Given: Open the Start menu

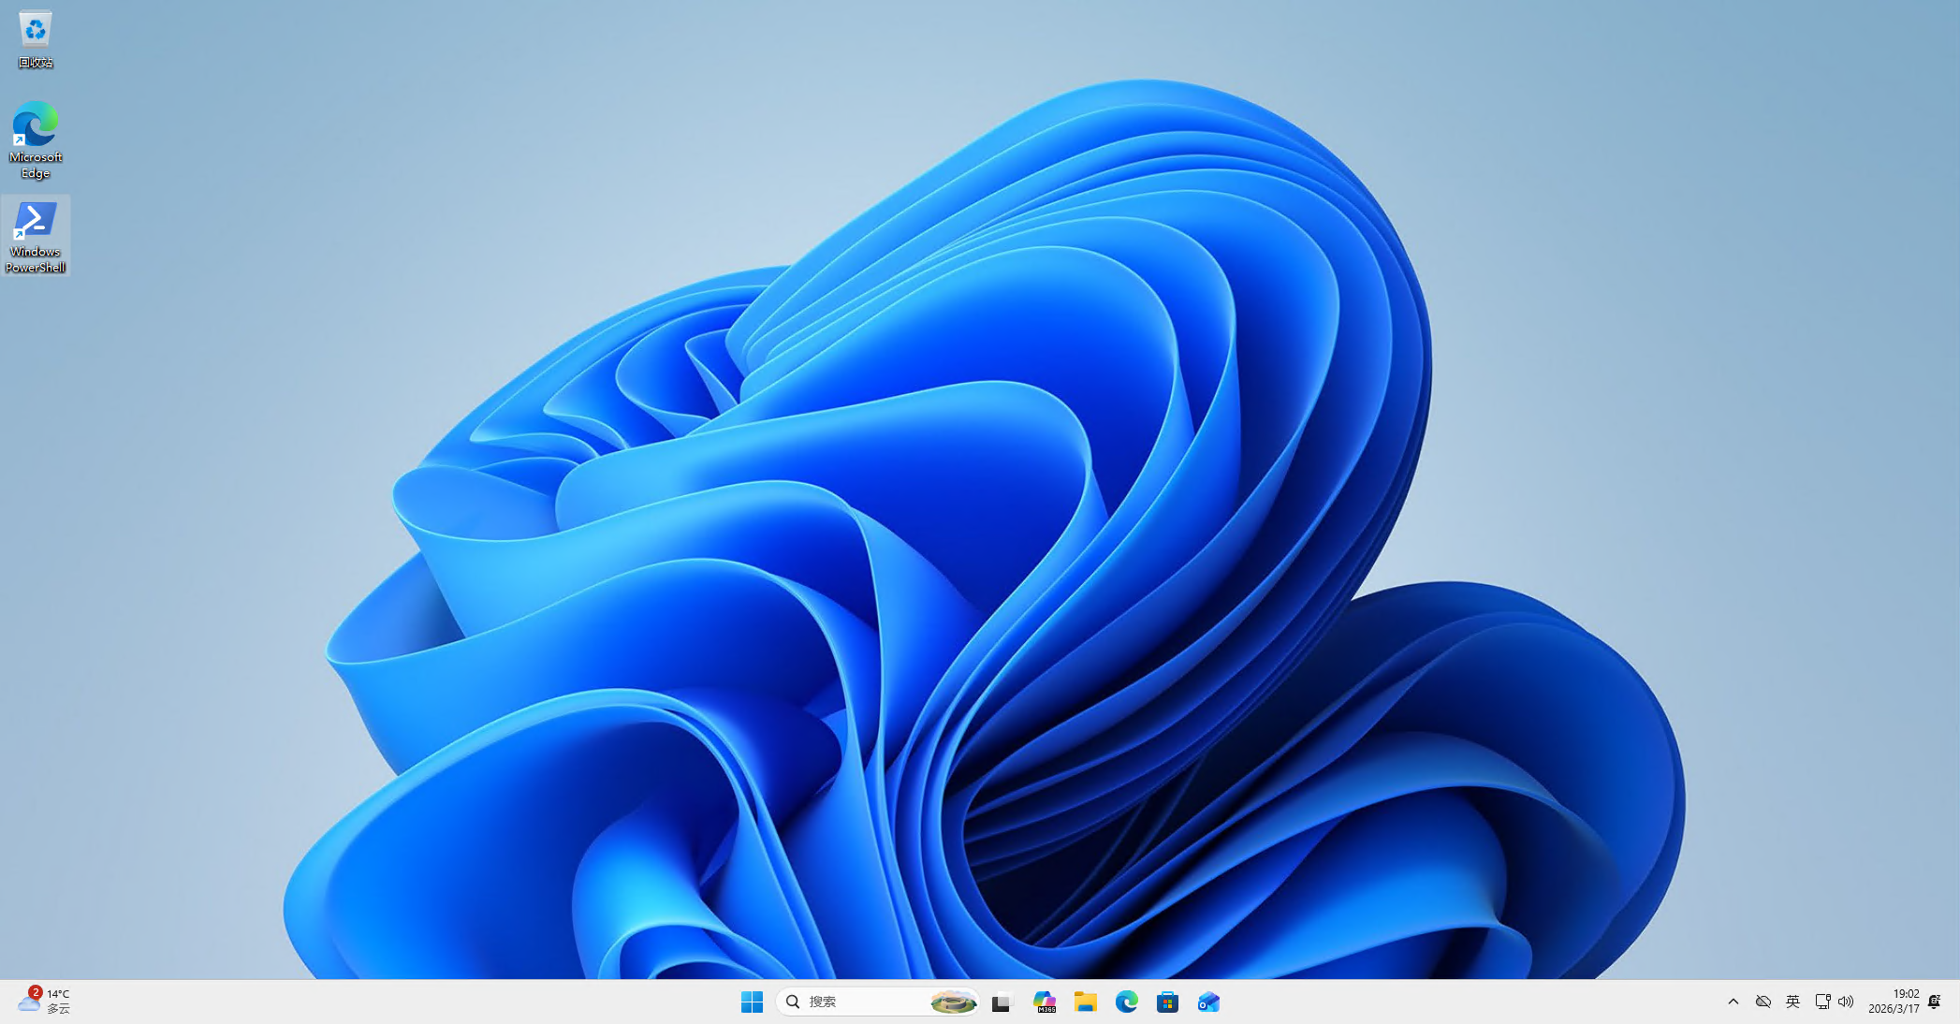Looking at the screenshot, I should [x=752, y=1002].
